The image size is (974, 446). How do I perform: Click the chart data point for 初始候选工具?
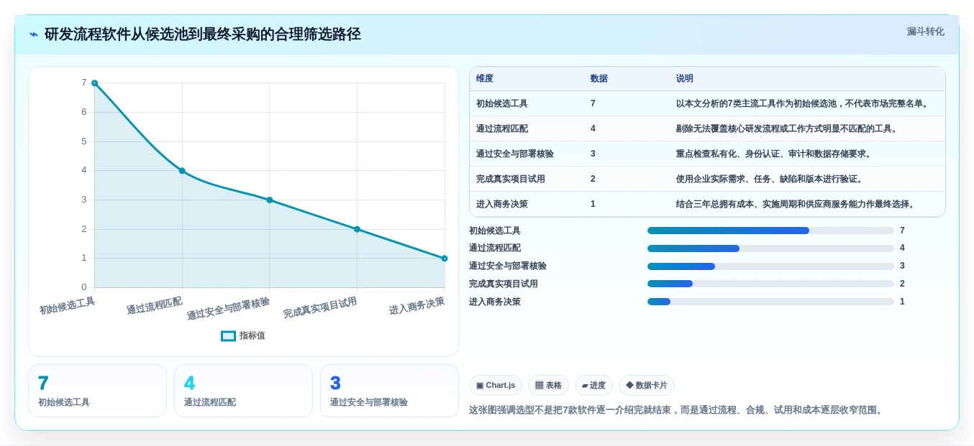tap(94, 83)
